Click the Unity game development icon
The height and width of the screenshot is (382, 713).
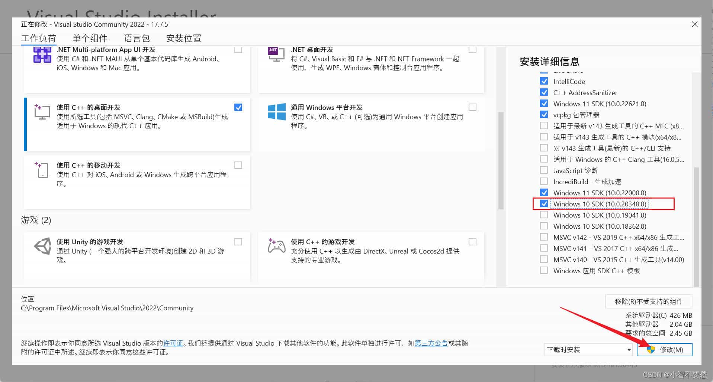click(x=42, y=246)
